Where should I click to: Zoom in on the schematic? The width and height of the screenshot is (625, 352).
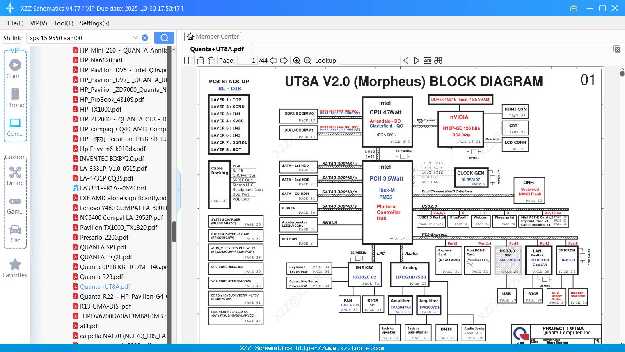pyautogui.click(x=297, y=61)
